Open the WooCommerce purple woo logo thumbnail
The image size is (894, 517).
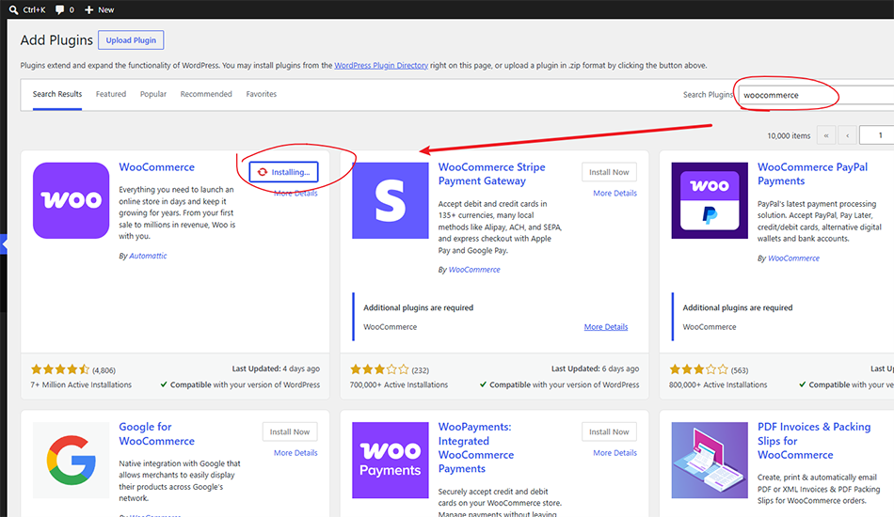coord(72,200)
